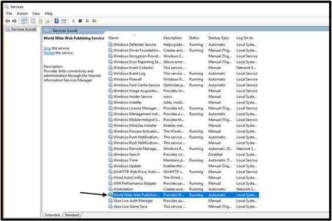Click the Refresh toolbar icon
The width and height of the screenshot is (332, 221).
tap(40, 21)
